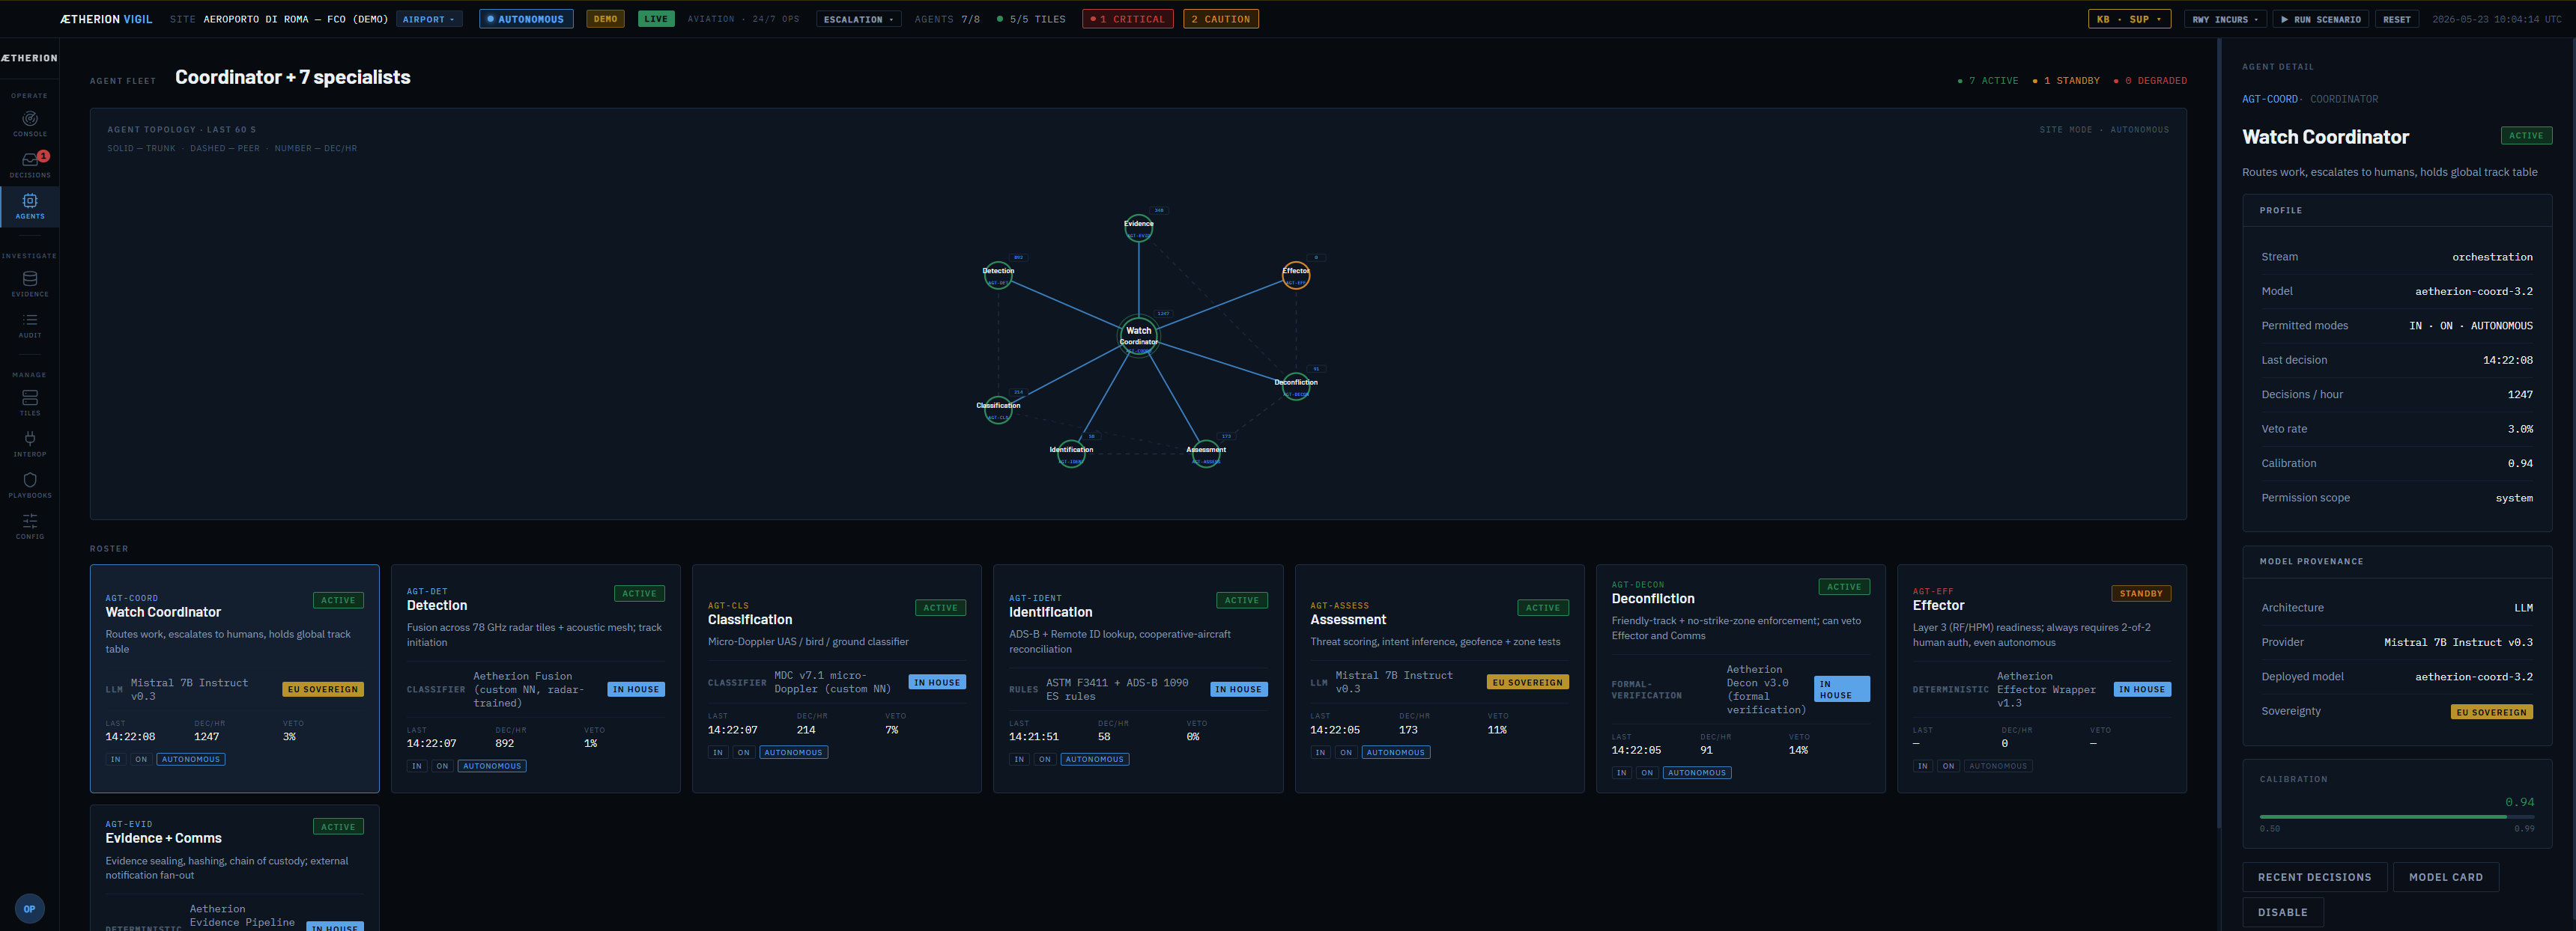This screenshot has height=931, width=2576.
Task: Click the RECENT DECISIONS button
Action: [2314, 877]
